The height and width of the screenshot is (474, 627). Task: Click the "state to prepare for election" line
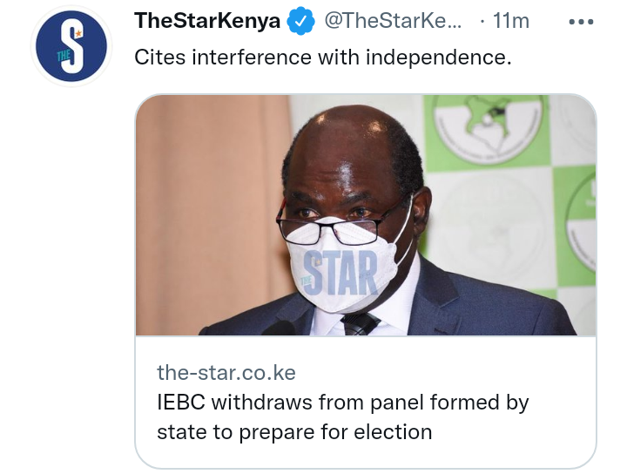pos(294,432)
